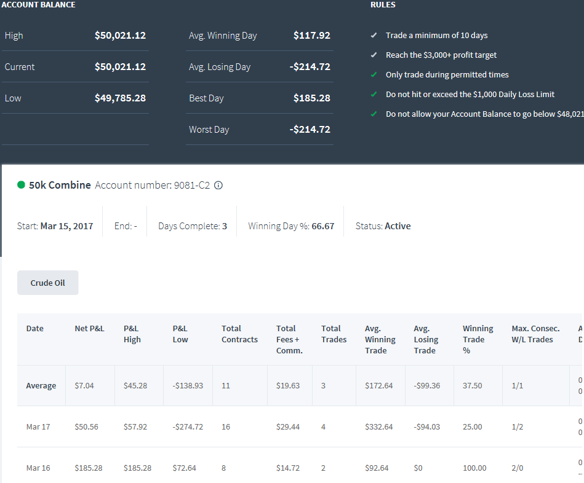
Task: Click the green active status dot
Action: tap(21, 185)
